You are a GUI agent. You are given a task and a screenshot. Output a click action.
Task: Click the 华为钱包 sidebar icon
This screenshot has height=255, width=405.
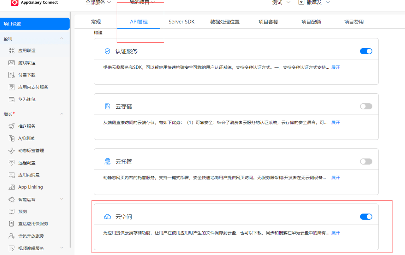pos(12,99)
